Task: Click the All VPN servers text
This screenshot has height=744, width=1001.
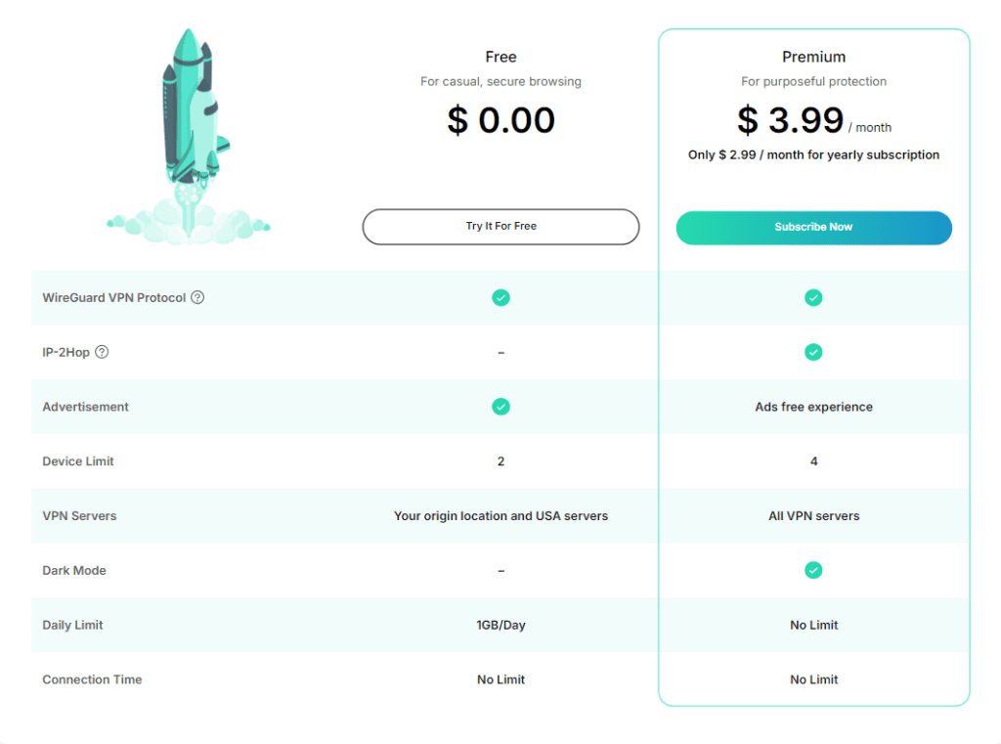Action: click(813, 516)
